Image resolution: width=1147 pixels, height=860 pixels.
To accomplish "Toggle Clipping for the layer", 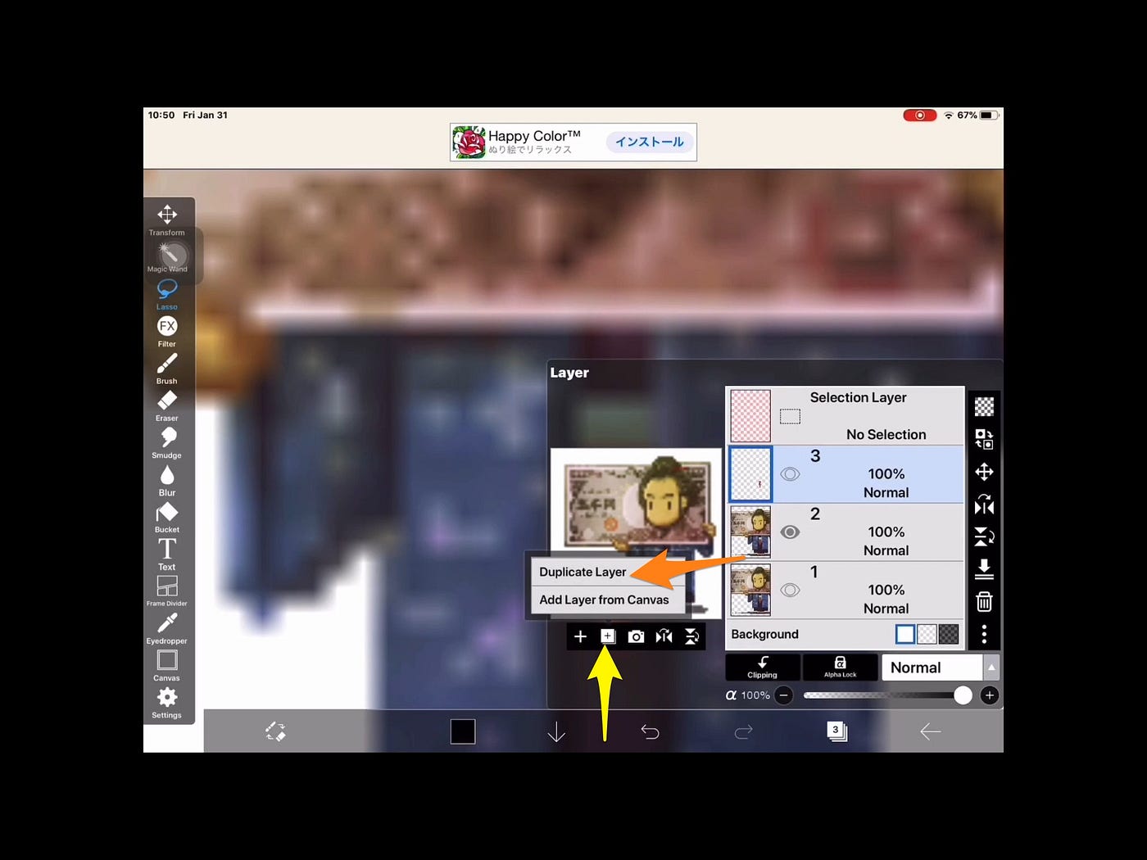I will (763, 668).
